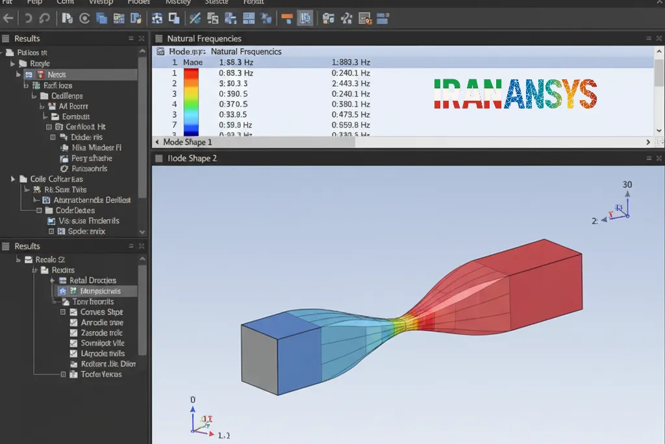
Task: Select the 'Natural Frsquencics' header tab
Action: [x=246, y=51]
